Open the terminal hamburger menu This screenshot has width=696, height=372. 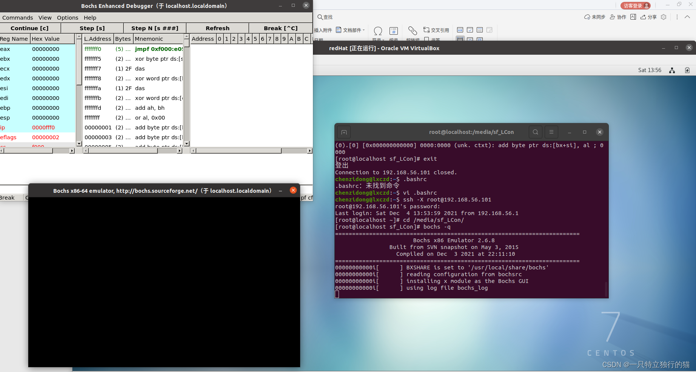[551, 132]
